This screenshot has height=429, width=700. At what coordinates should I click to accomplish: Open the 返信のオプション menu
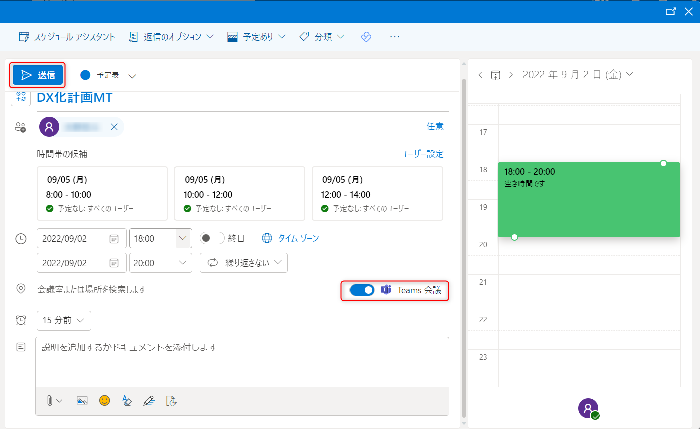[171, 37]
